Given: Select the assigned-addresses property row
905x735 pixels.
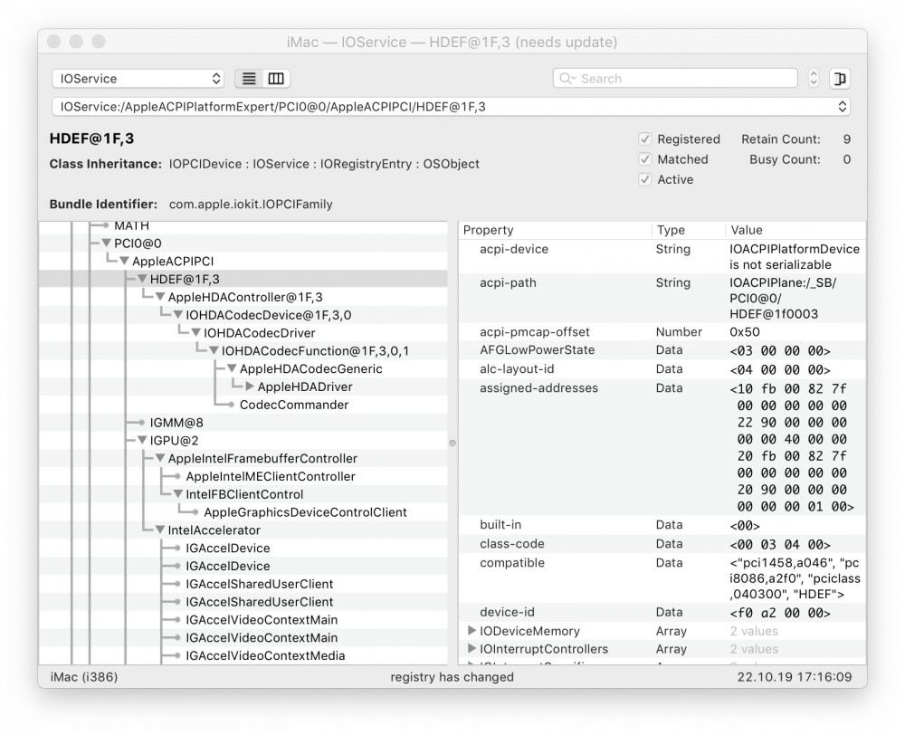Looking at the screenshot, I should pyautogui.click(x=662, y=447).
